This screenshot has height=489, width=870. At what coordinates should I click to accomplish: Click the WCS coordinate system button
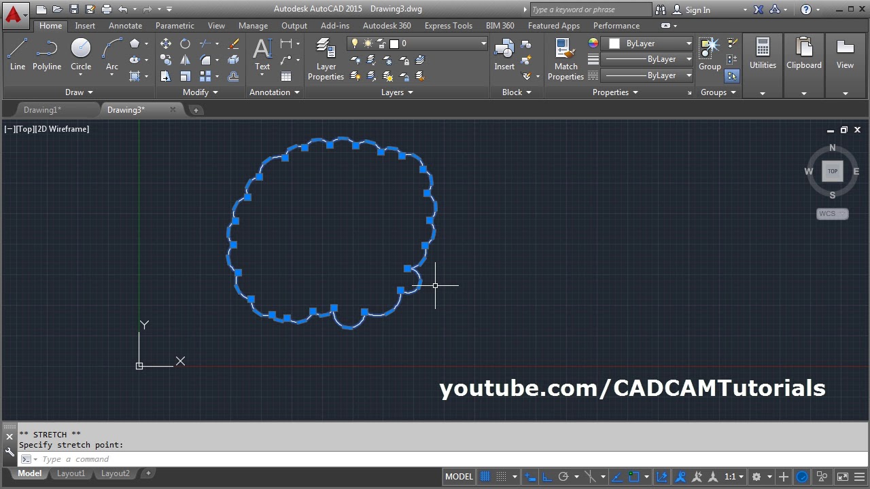click(x=832, y=214)
